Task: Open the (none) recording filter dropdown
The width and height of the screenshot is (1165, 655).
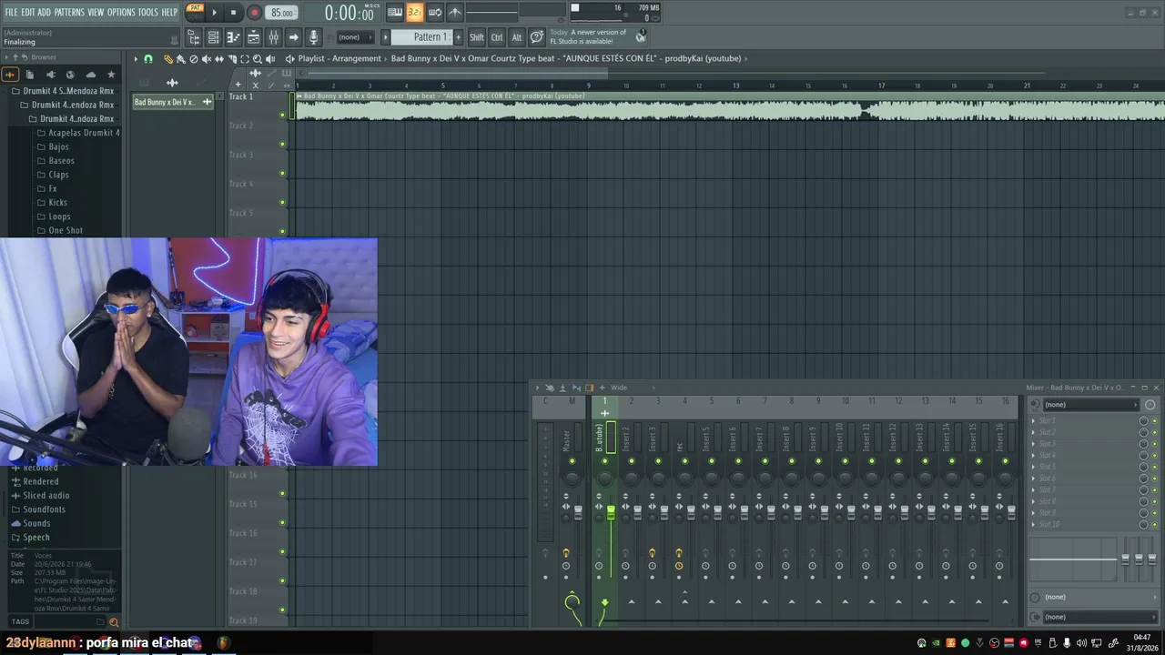Action: click(x=355, y=37)
